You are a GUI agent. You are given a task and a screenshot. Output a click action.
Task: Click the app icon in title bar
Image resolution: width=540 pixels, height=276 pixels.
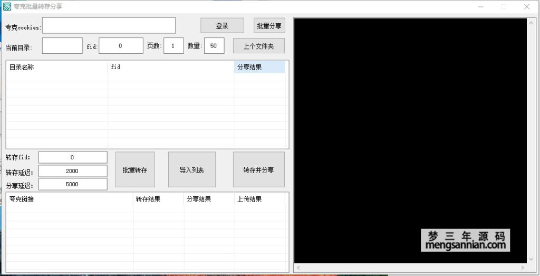pyautogui.click(x=7, y=6)
